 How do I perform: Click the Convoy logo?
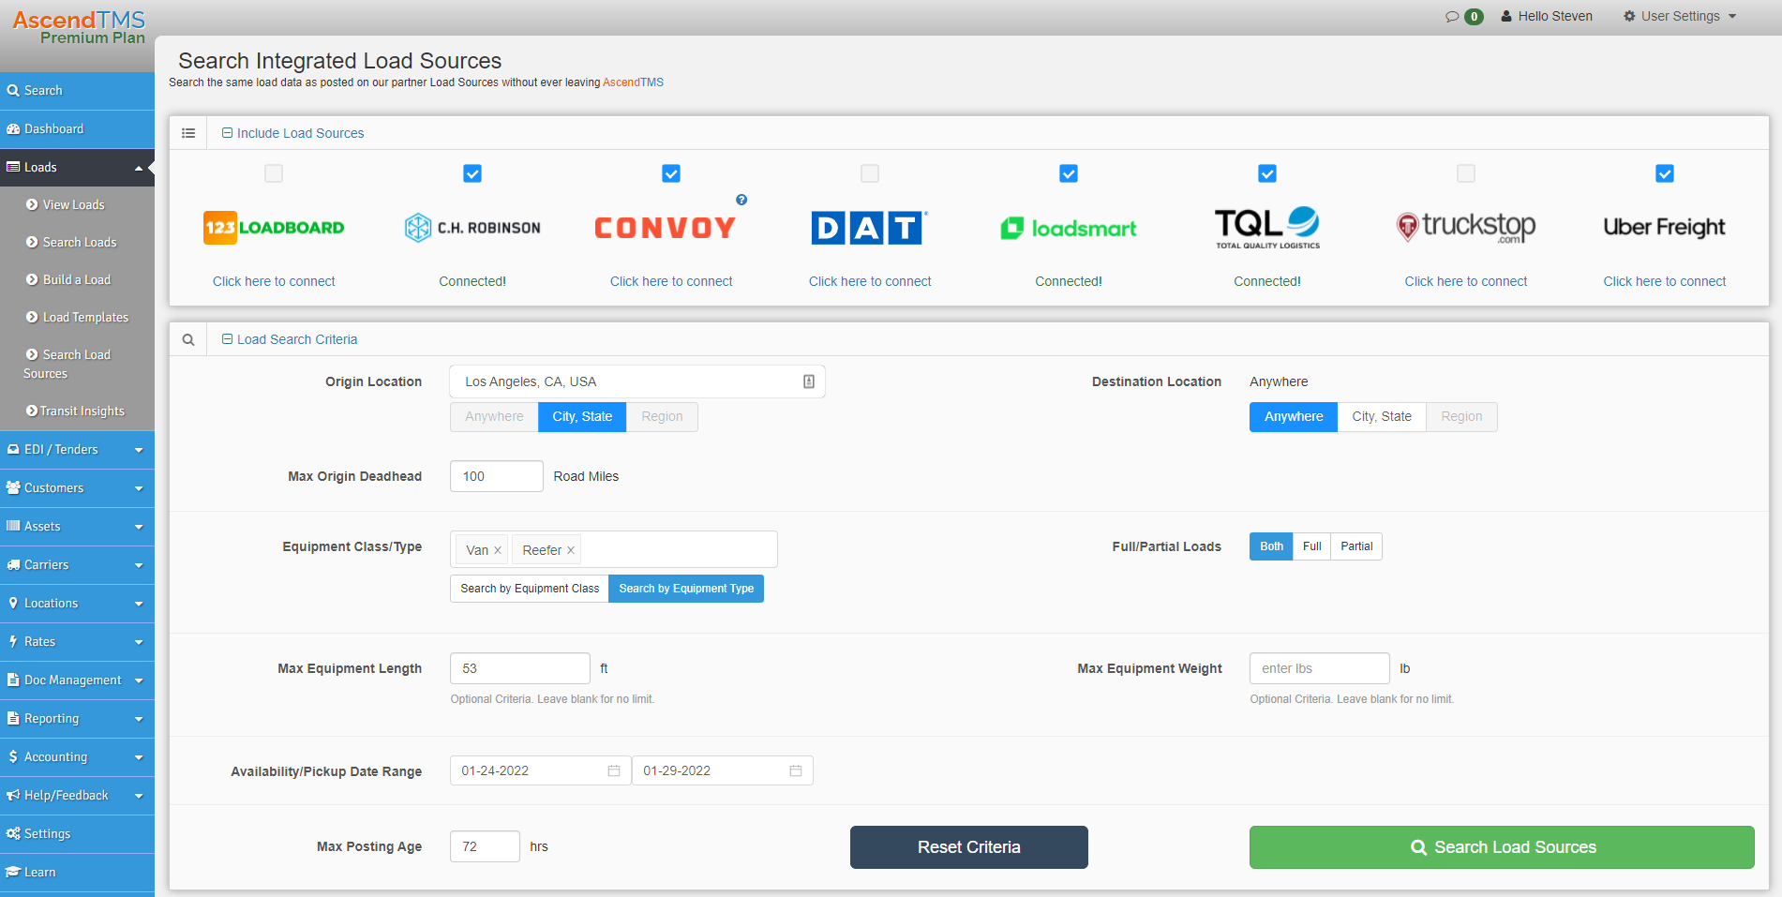tap(666, 228)
